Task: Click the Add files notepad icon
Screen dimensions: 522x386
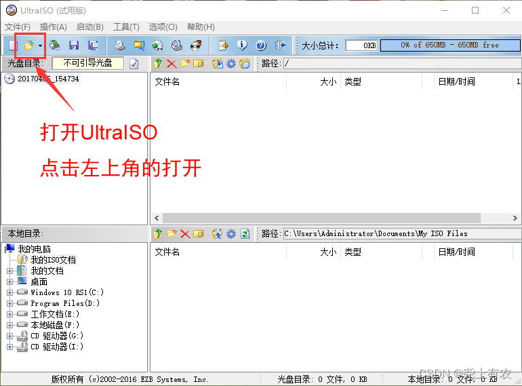Action: pyautogui.click(x=223, y=45)
